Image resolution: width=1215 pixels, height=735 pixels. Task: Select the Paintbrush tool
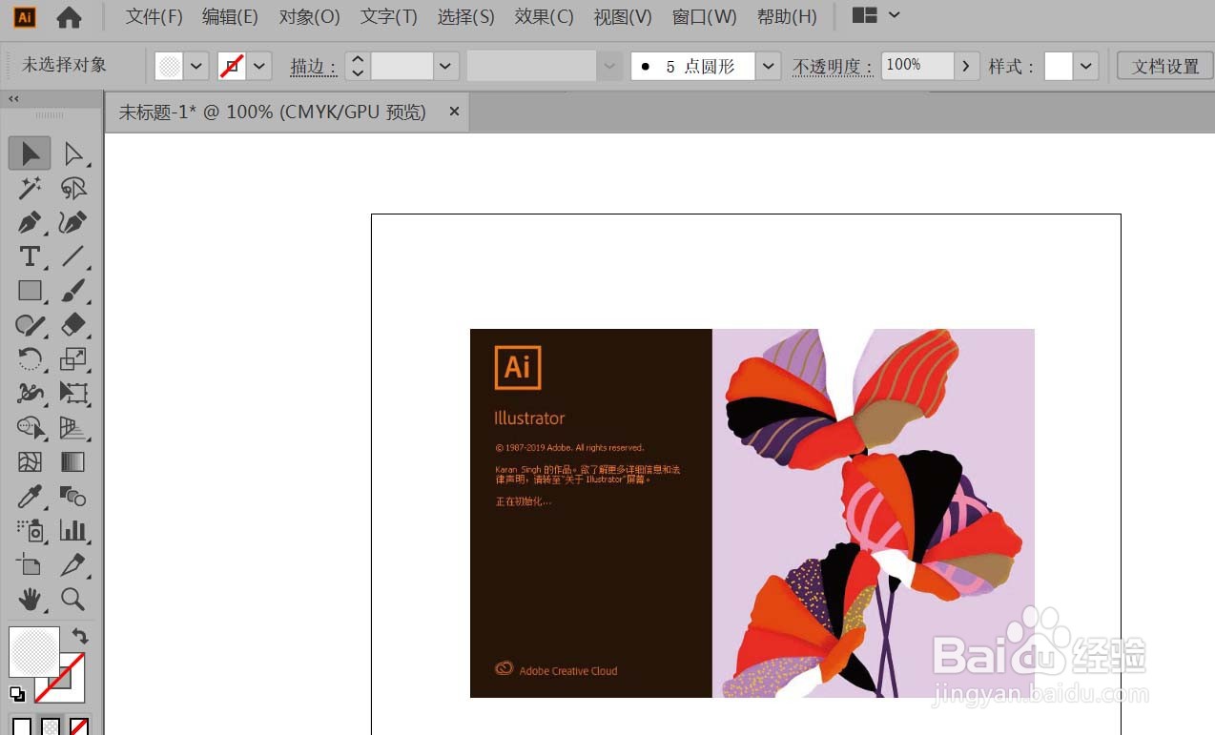[x=73, y=291]
